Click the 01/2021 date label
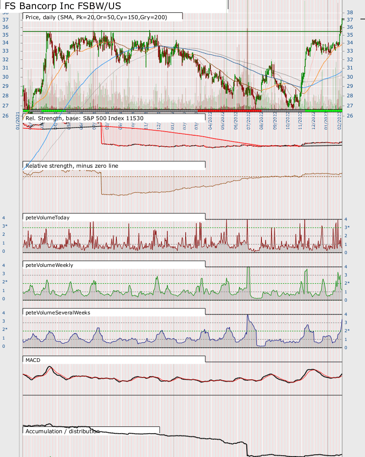The width and height of the screenshot is (365, 457). [17, 120]
